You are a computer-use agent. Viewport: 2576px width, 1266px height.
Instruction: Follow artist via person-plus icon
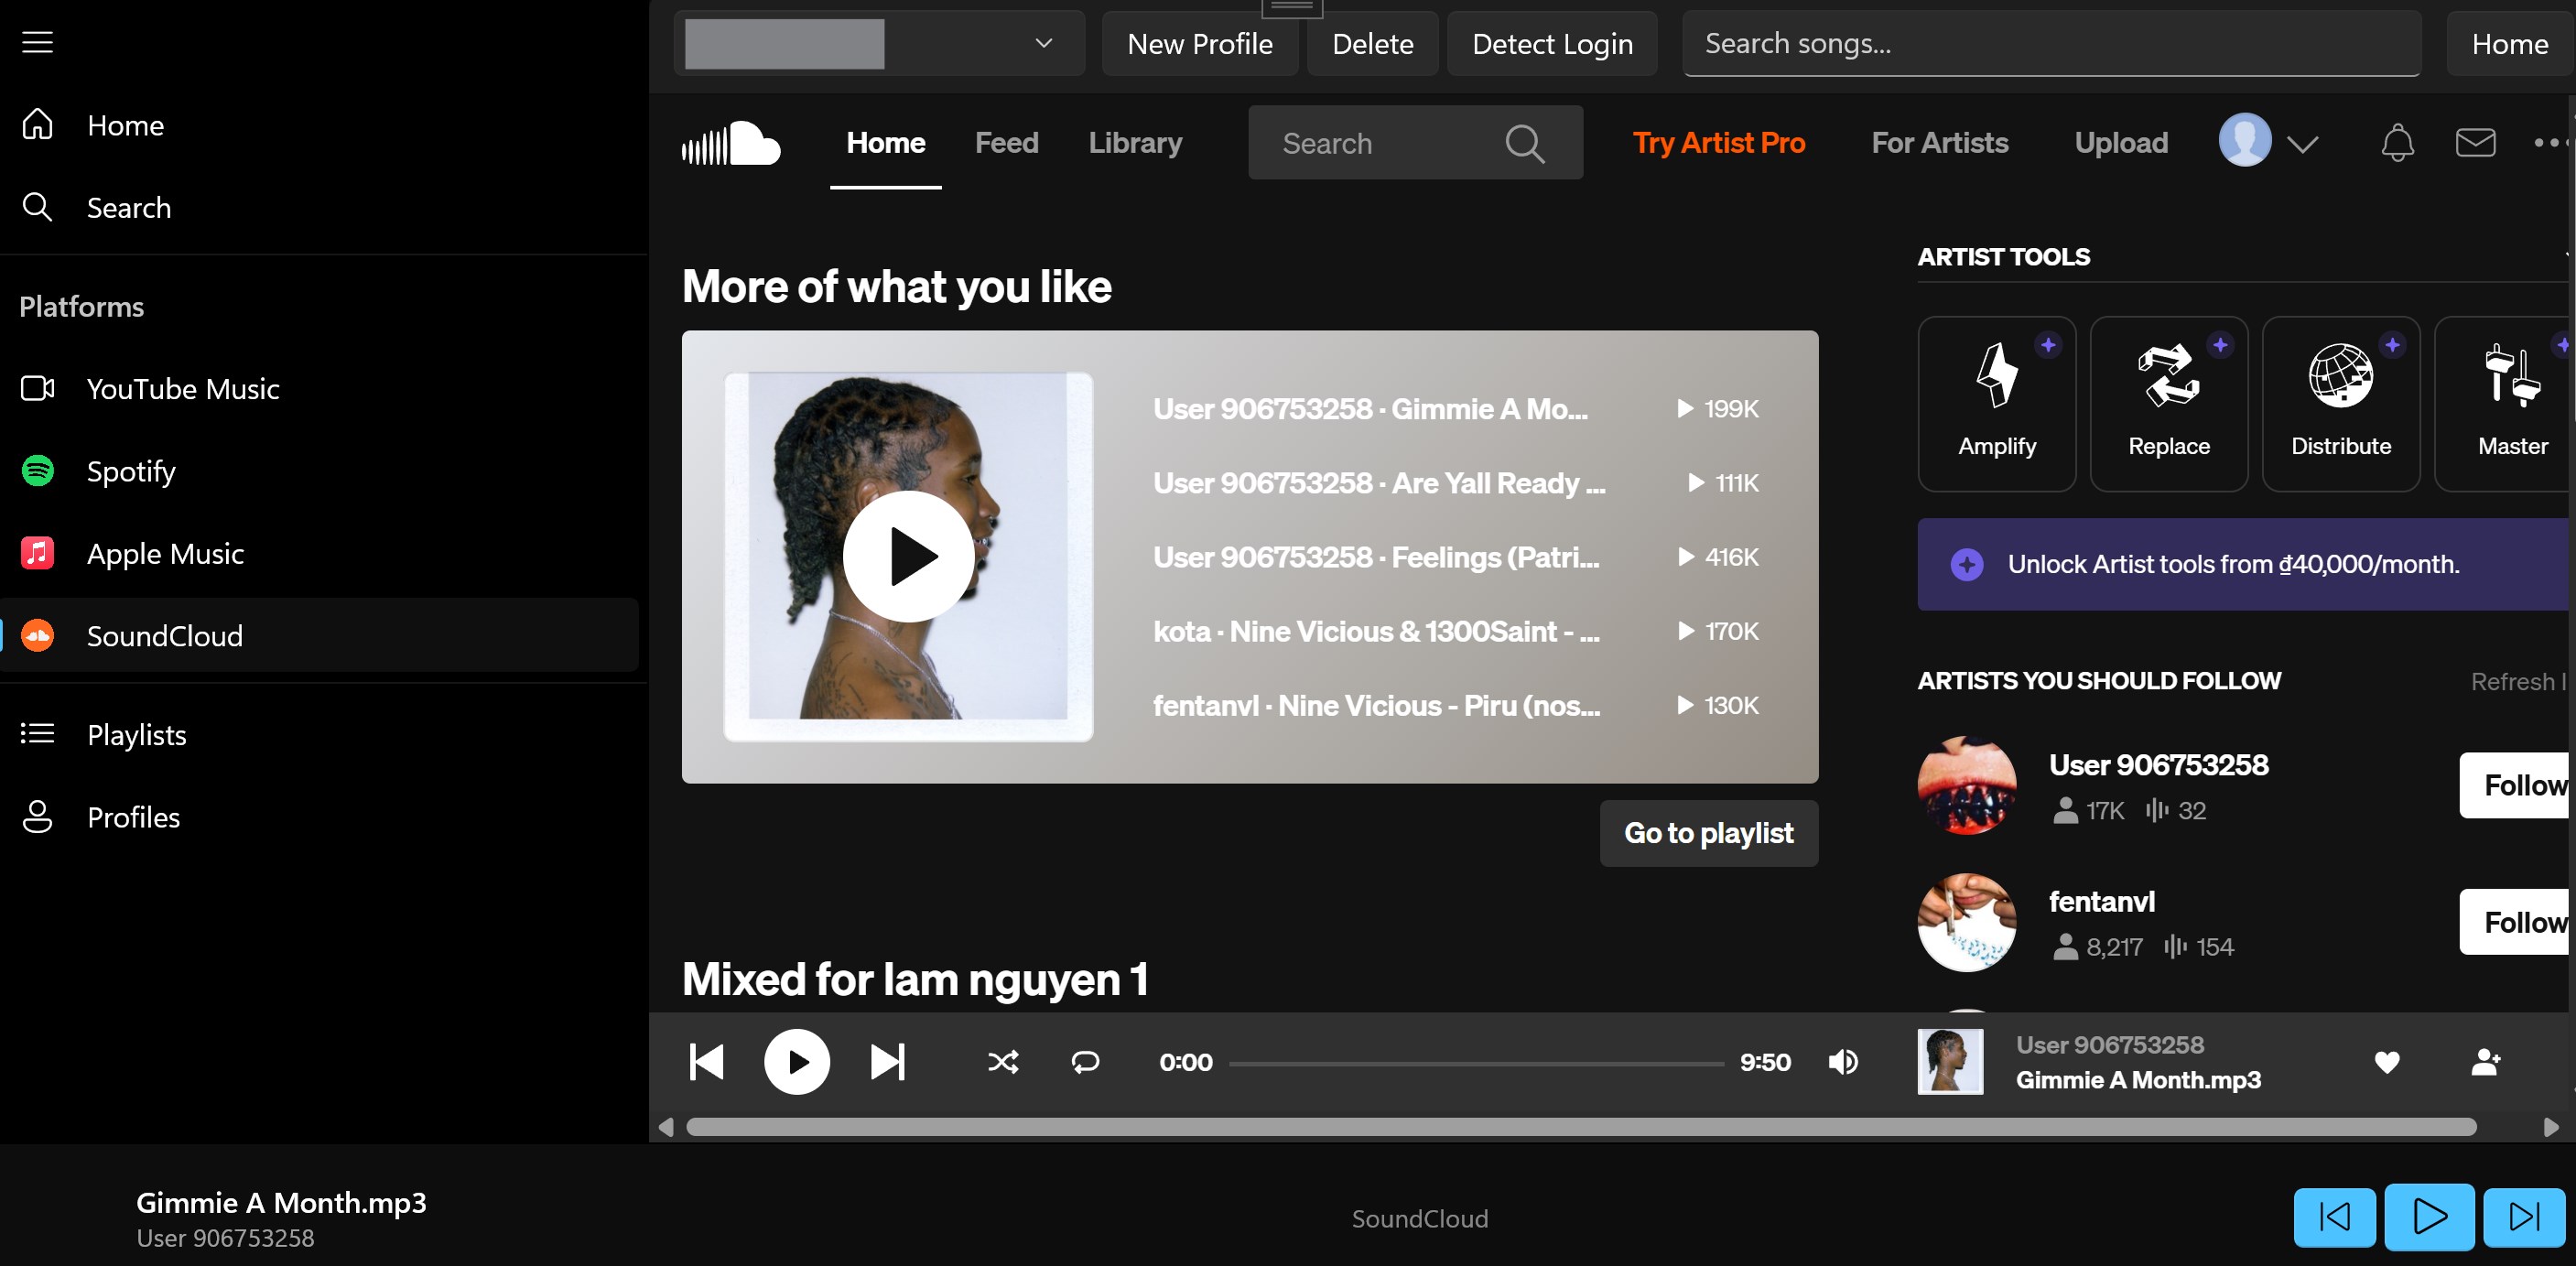(2485, 1061)
